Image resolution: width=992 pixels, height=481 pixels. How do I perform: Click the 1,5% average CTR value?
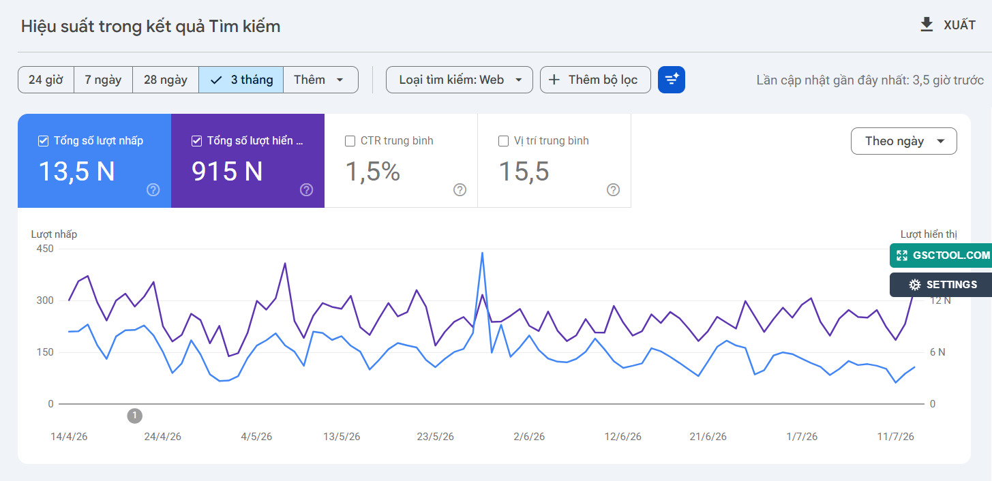[372, 172]
